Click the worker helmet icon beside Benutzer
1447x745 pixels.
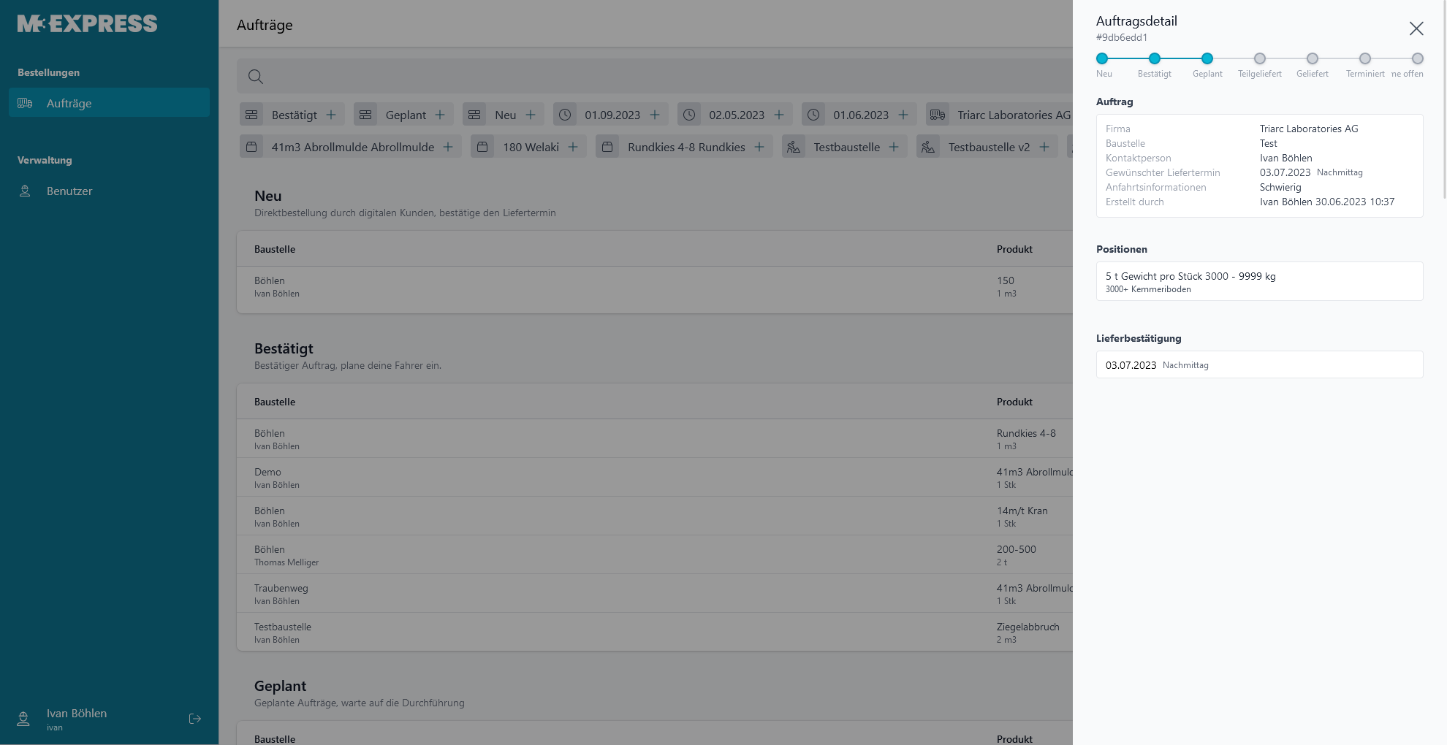point(25,191)
